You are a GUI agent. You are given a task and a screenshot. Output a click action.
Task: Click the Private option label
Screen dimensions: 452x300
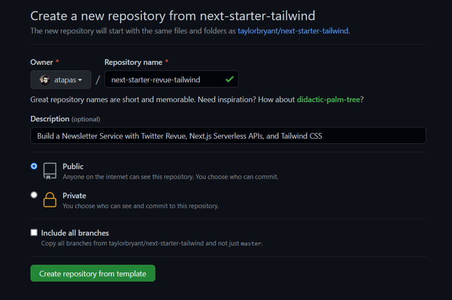tap(75, 196)
